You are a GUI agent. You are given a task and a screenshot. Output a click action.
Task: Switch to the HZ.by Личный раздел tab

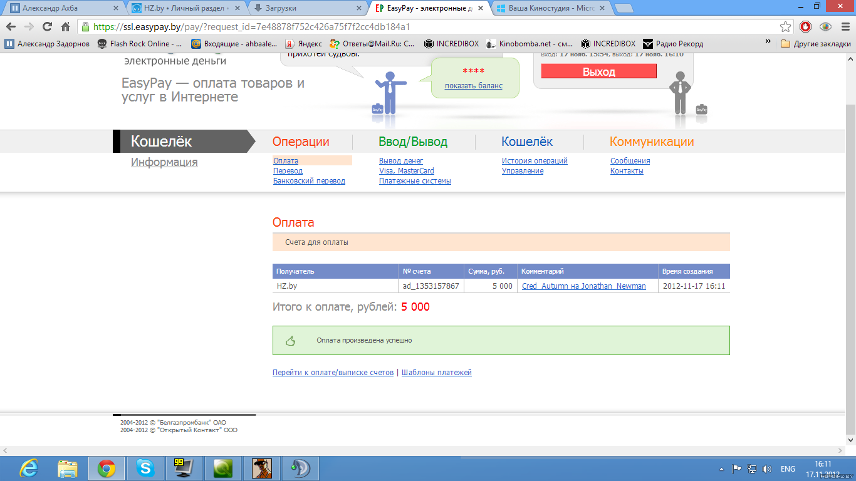(x=185, y=8)
